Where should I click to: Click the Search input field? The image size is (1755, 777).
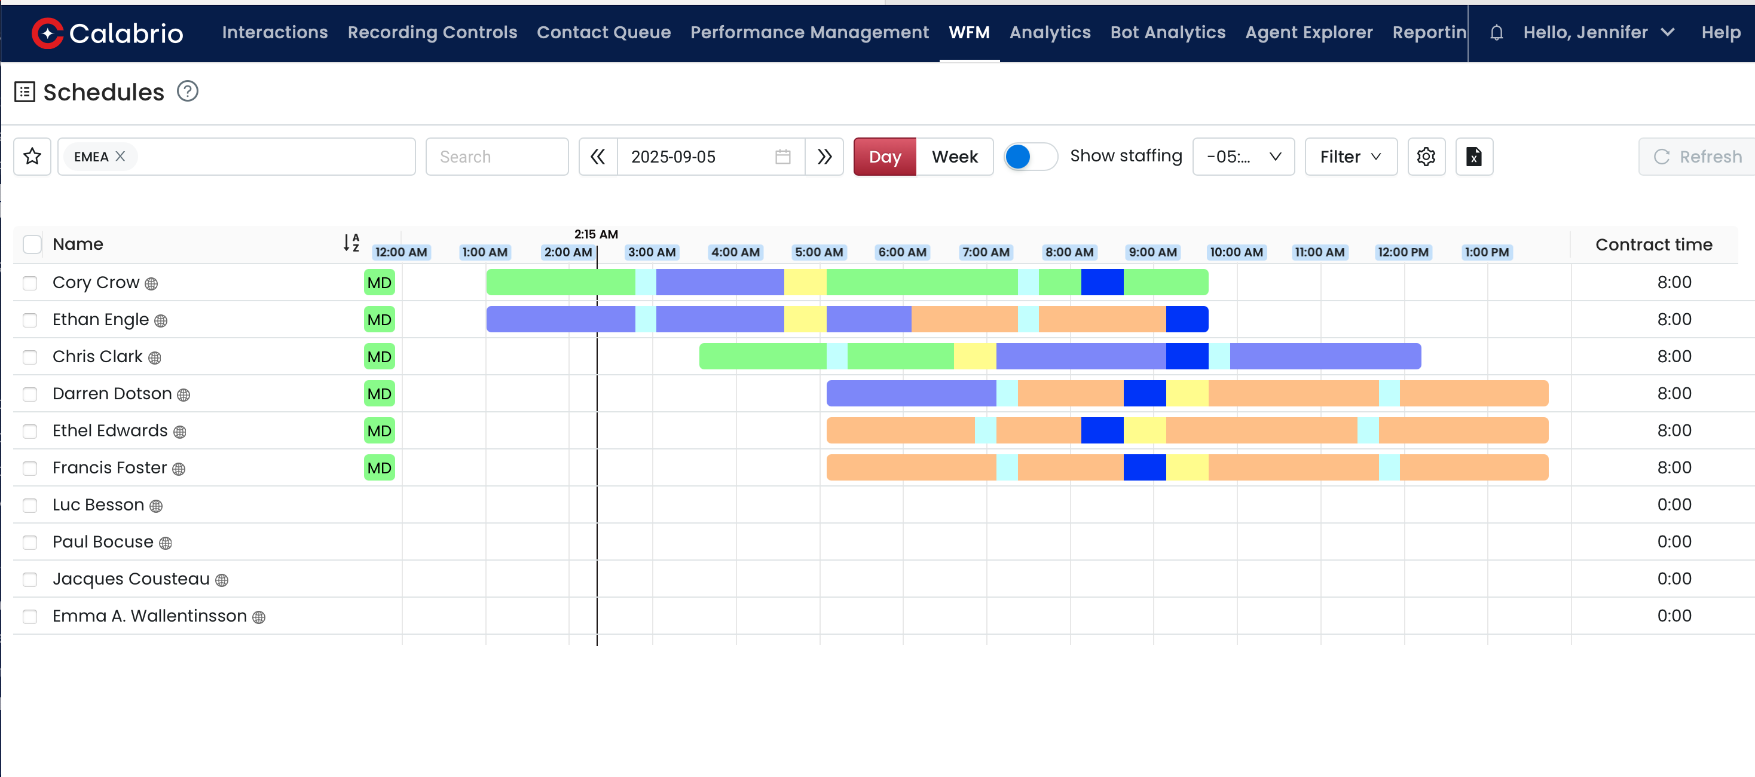coord(497,157)
